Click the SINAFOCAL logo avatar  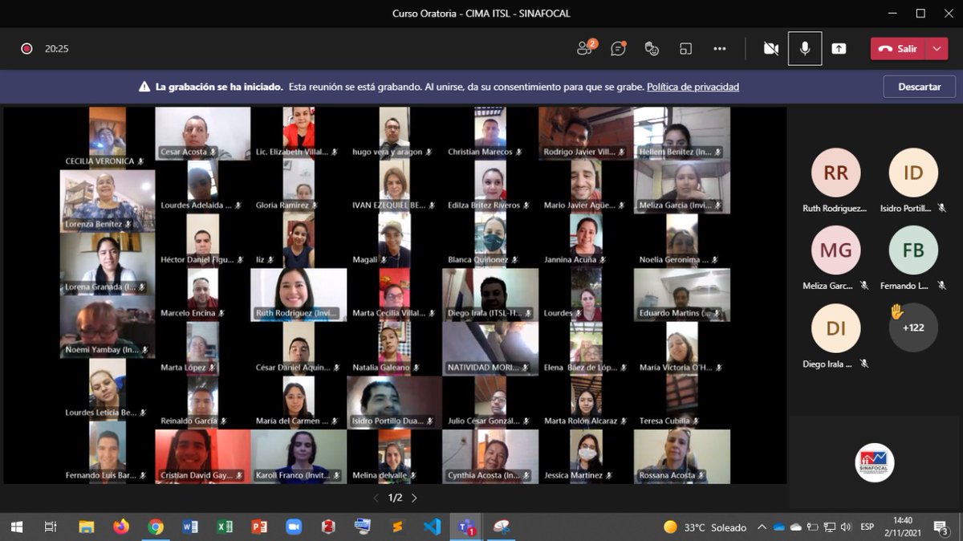coord(874,463)
